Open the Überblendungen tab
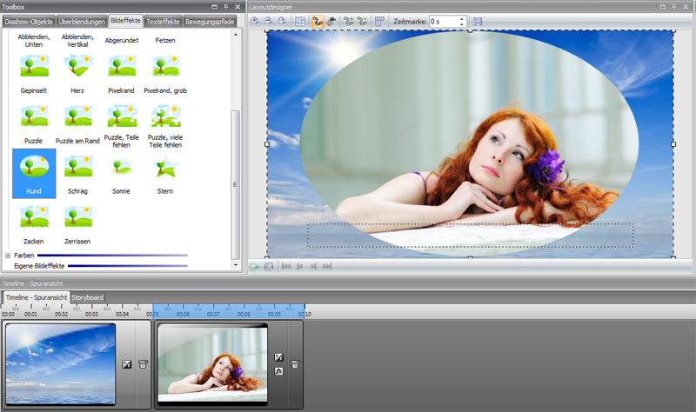This screenshot has width=696, height=412. 84,21
